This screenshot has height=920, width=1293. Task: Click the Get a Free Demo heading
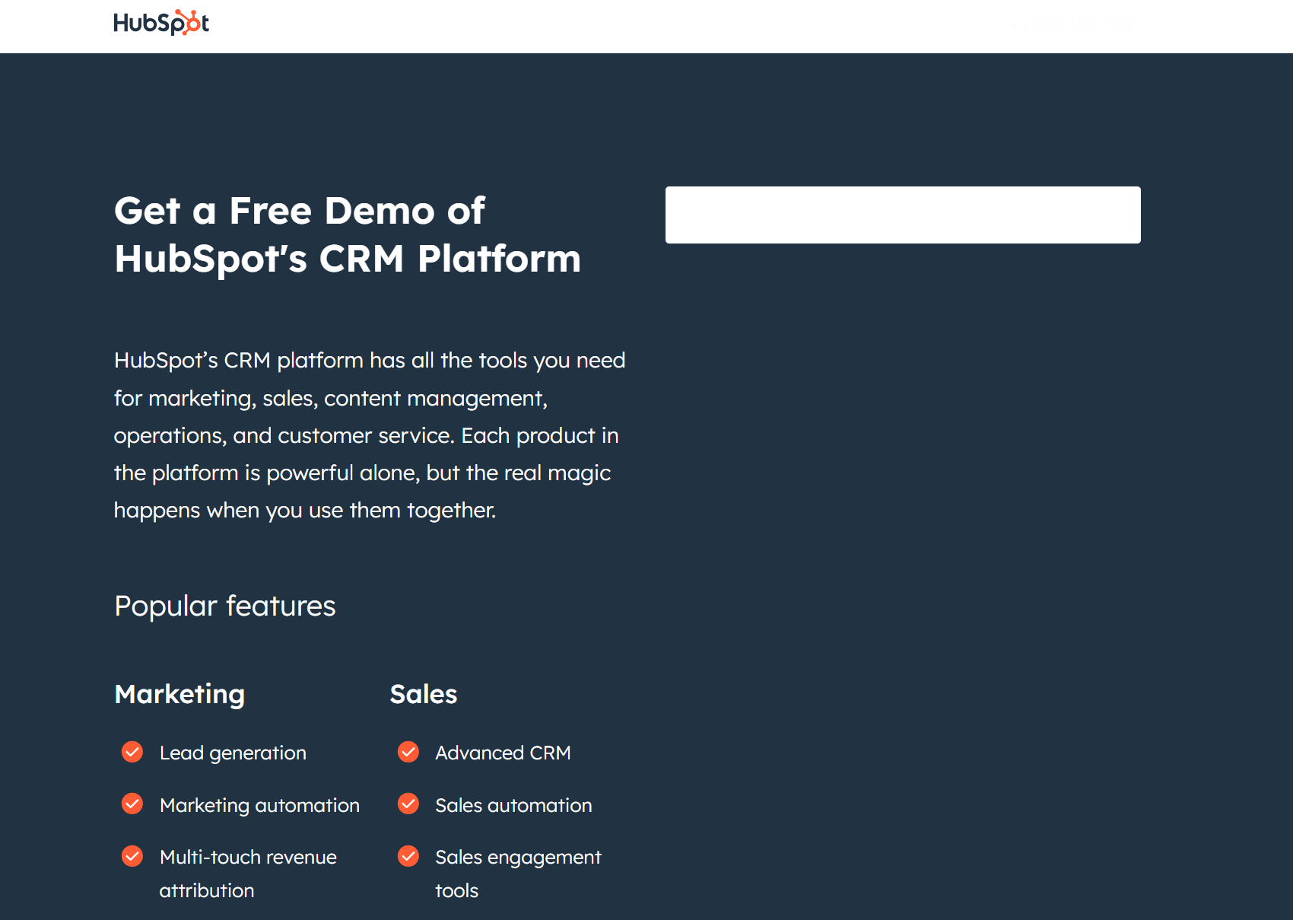(347, 234)
